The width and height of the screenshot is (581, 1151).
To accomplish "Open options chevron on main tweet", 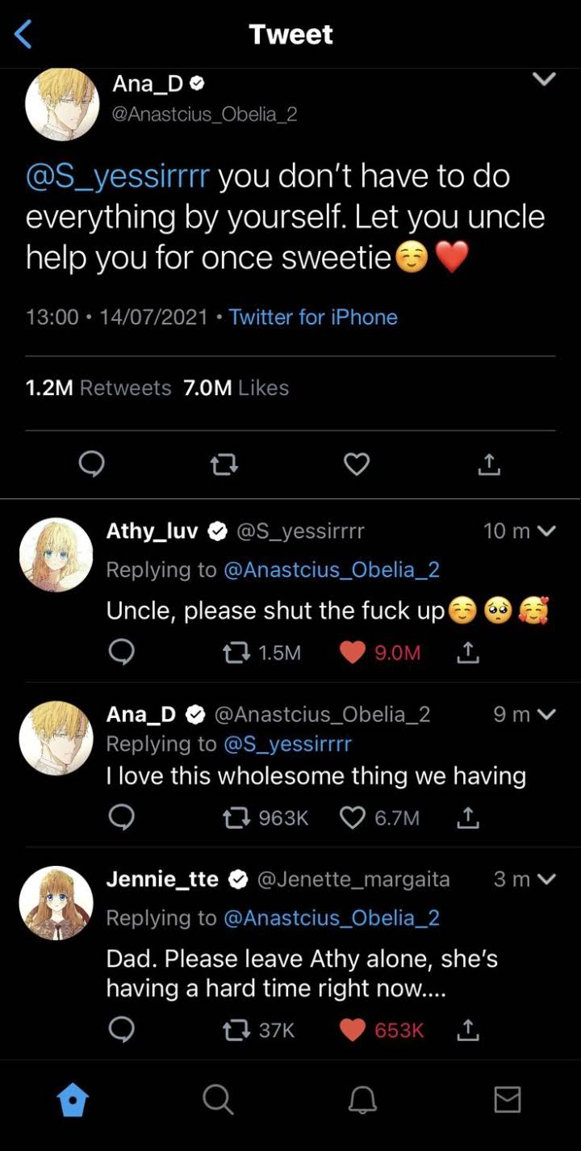I will coord(545,79).
